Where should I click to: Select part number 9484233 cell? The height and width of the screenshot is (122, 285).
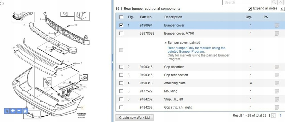(146, 107)
